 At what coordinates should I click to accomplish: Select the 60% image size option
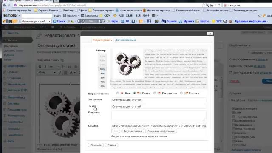102,86
